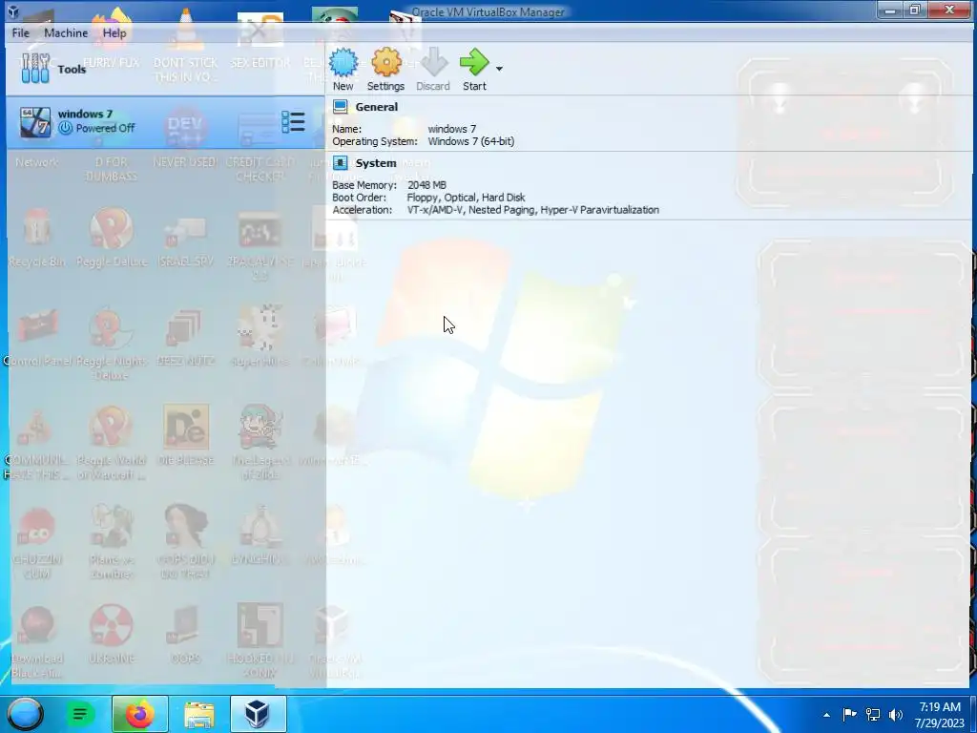Open the Machine menu
The height and width of the screenshot is (733, 977).
66,33
